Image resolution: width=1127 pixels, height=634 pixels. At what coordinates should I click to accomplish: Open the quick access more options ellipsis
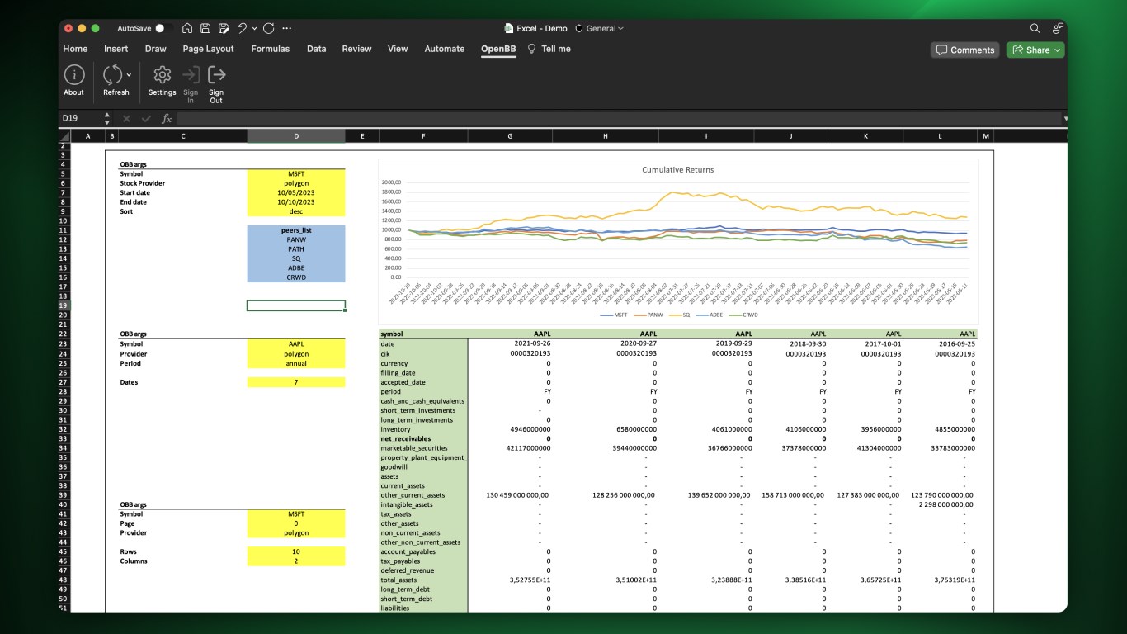coord(287,28)
